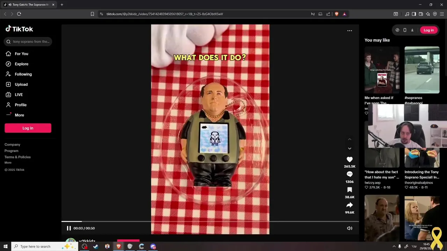447x251 pixels.
Task: Click the site settings icon beside URL
Action: point(101,14)
